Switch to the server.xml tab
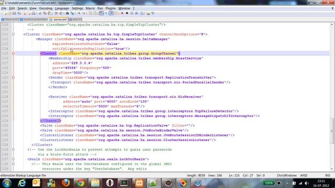 click(58, 19)
